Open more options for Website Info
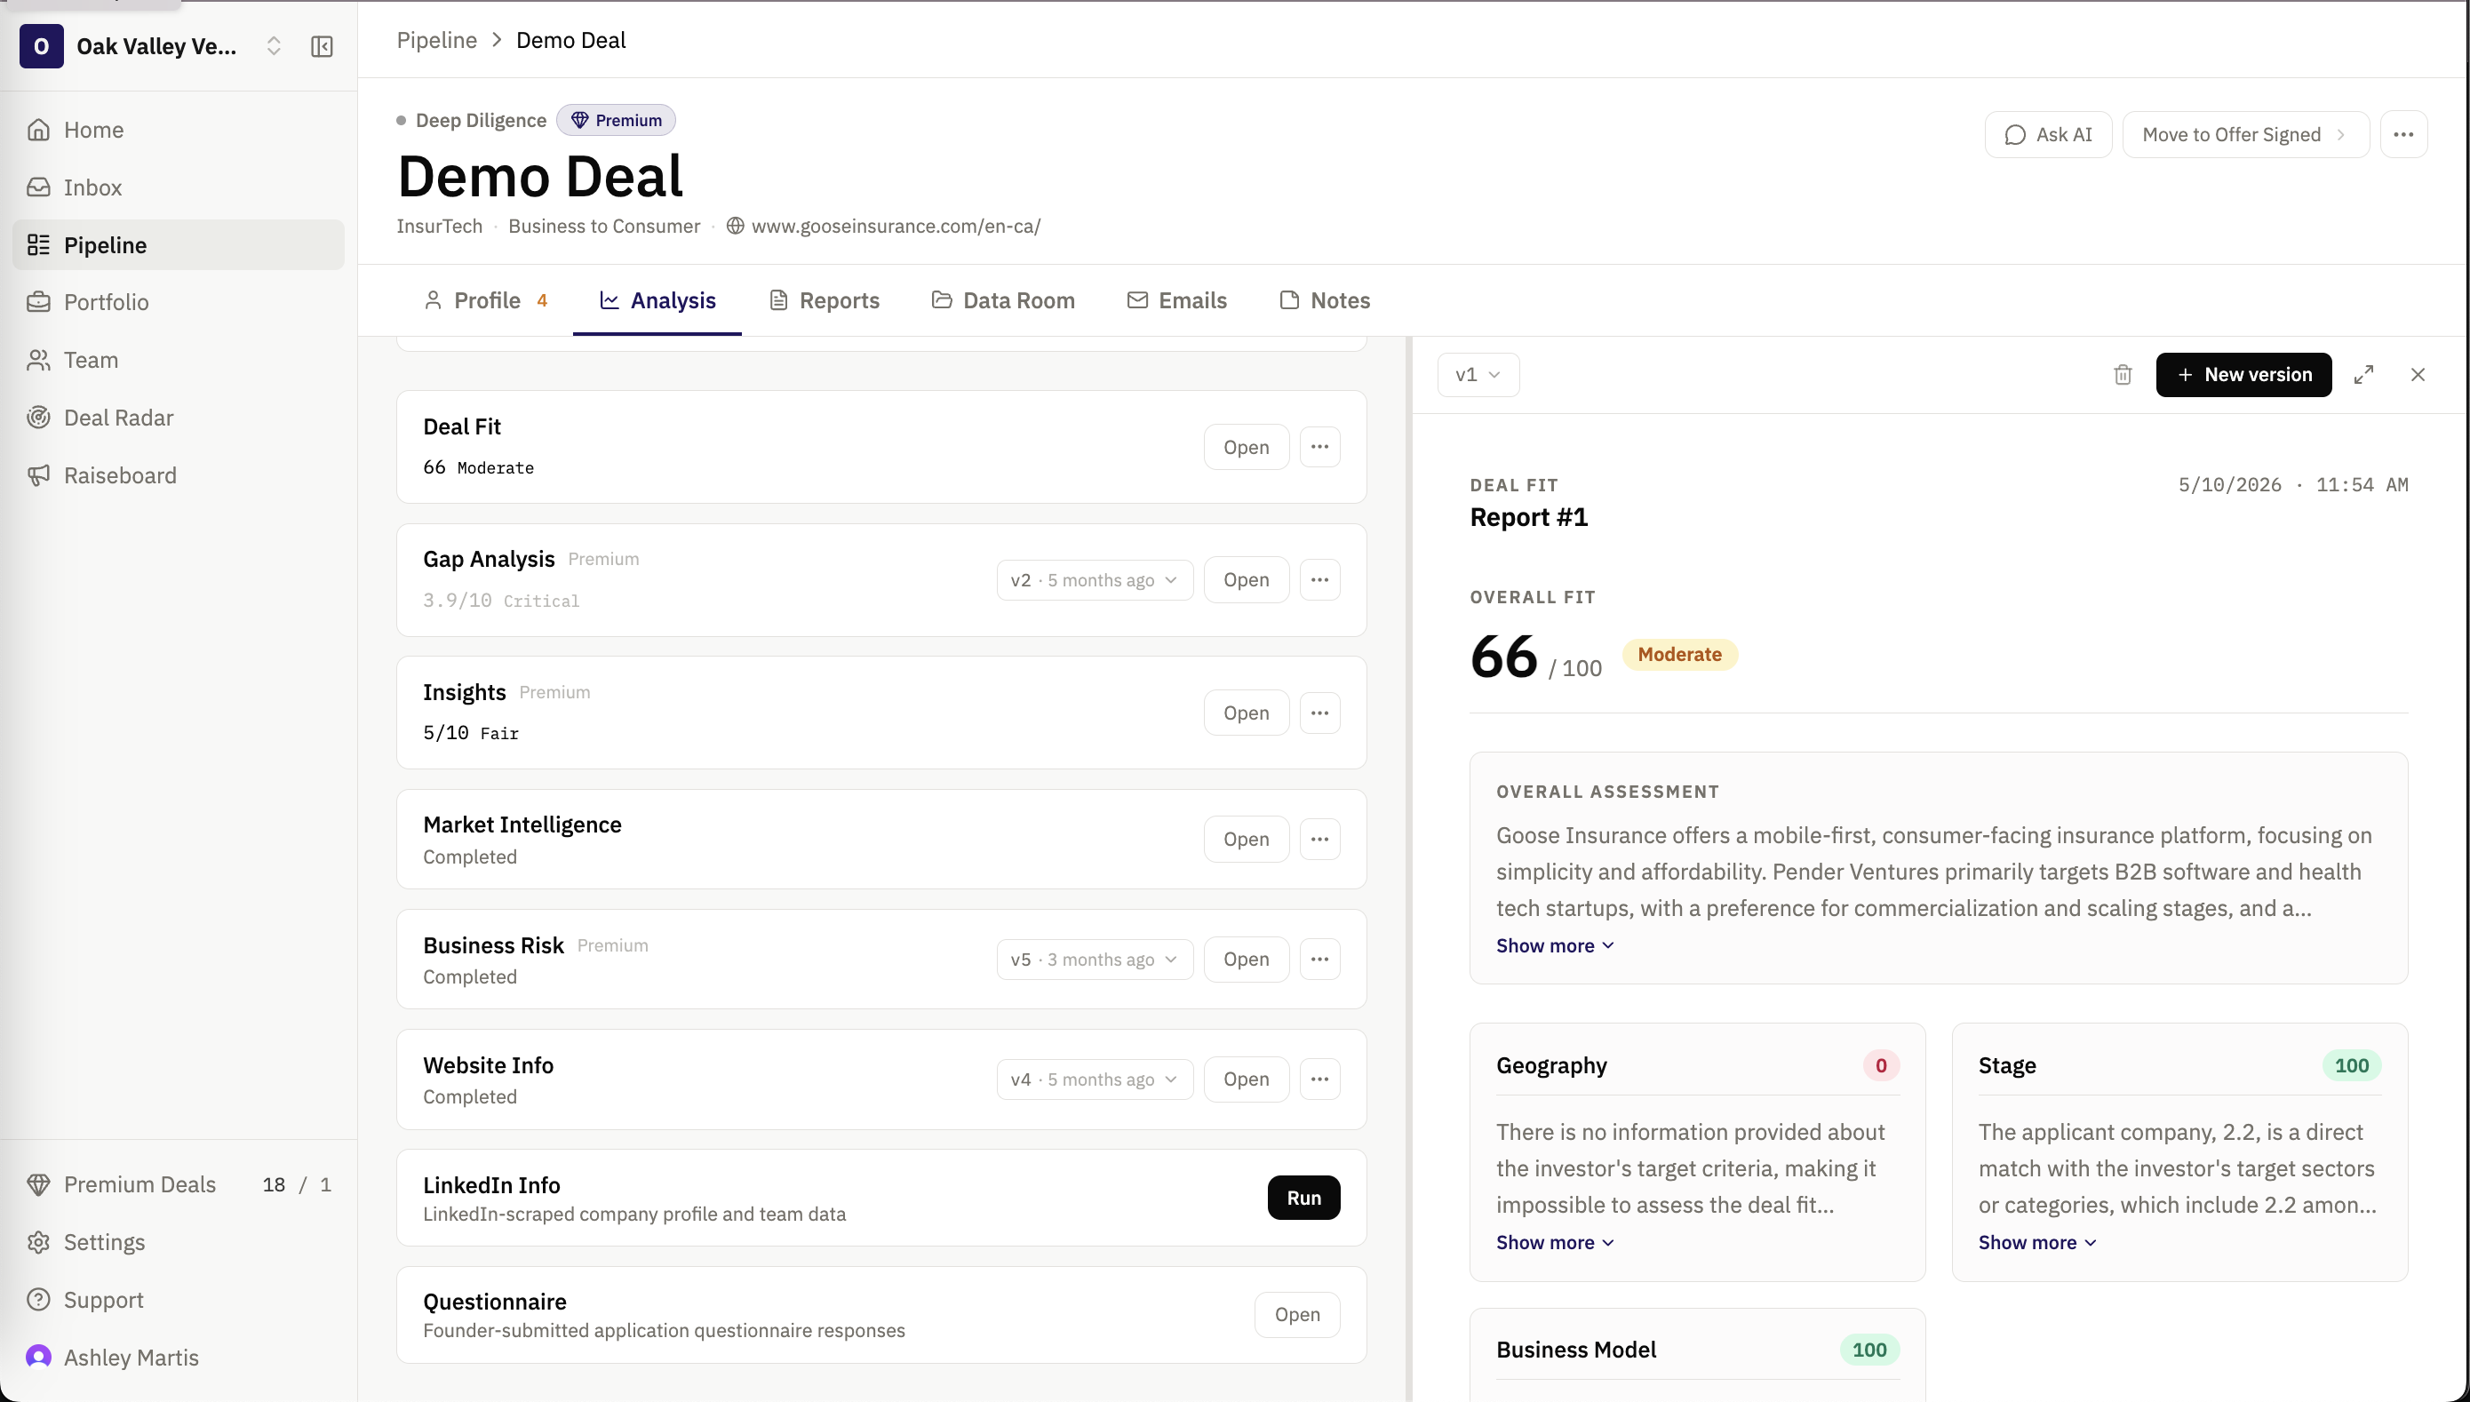 click(x=1319, y=1080)
